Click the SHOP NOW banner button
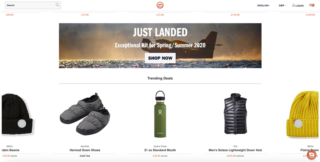This screenshot has height=162, width=320. 160,58
